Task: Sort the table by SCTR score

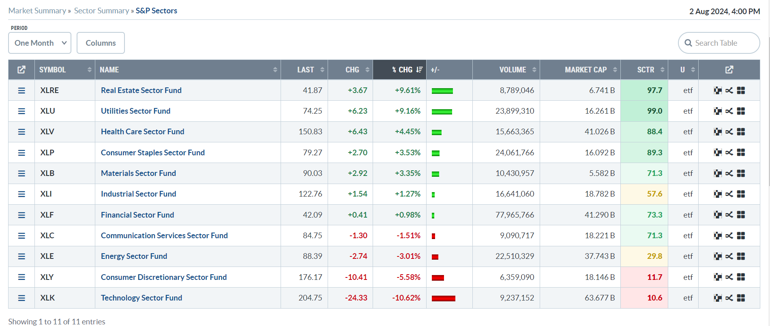Action: click(644, 70)
